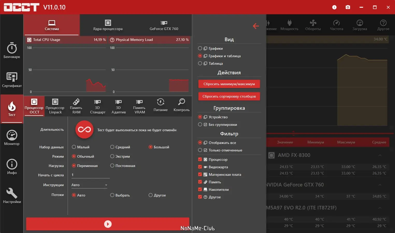
Task: Open the Инфо section
Action: (x=12, y=166)
